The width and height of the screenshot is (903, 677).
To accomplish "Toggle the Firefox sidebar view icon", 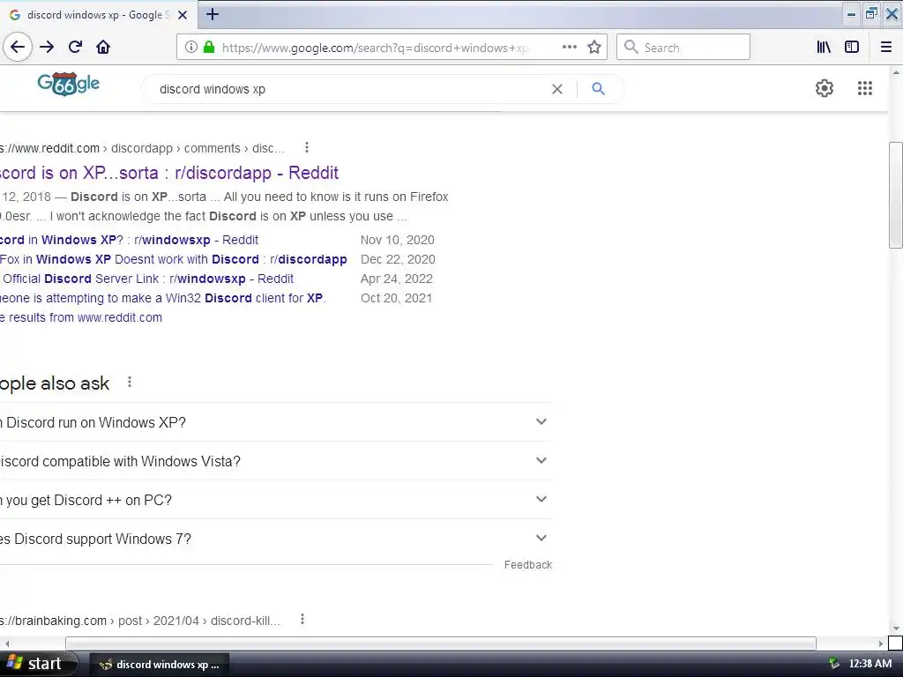I will [852, 48].
